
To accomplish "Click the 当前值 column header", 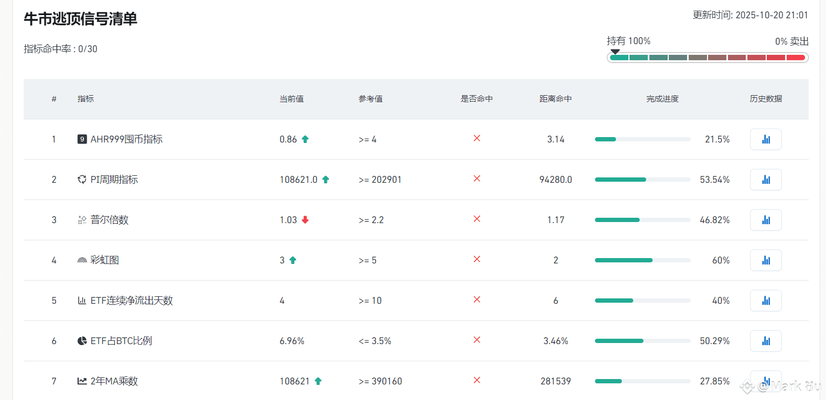I will 291,99.
